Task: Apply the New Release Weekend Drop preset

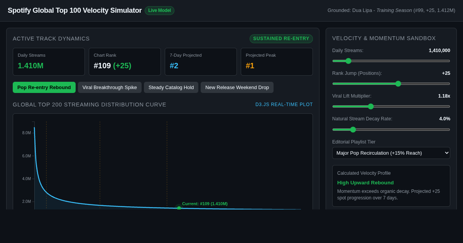Action: click(x=237, y=87)
